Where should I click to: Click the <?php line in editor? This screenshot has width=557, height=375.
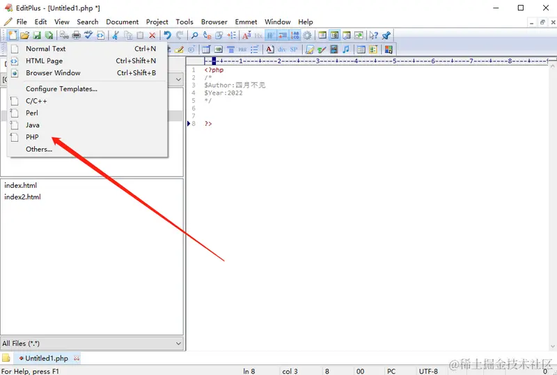coord(214,70)
